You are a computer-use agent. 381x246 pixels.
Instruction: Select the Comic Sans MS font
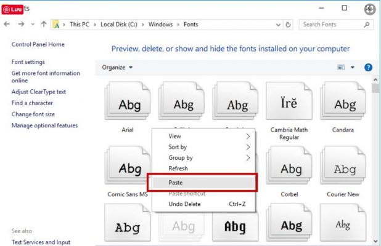pyautogui.click(x=128, y=172)
